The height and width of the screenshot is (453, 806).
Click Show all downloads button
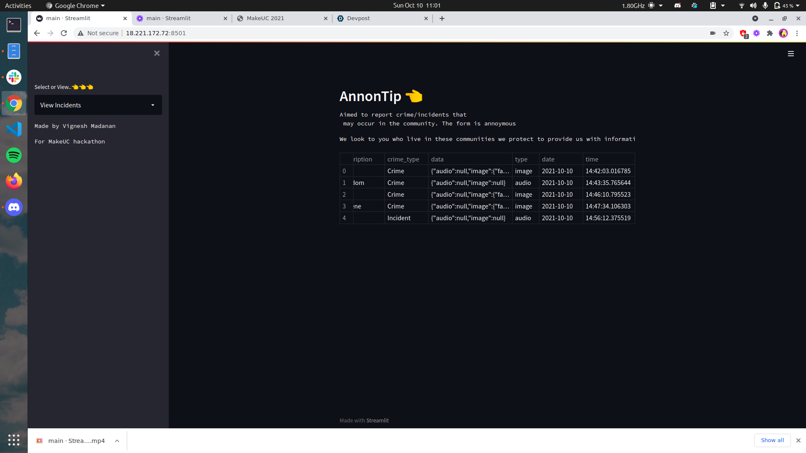pyautogui.click(x=772, y=440)
